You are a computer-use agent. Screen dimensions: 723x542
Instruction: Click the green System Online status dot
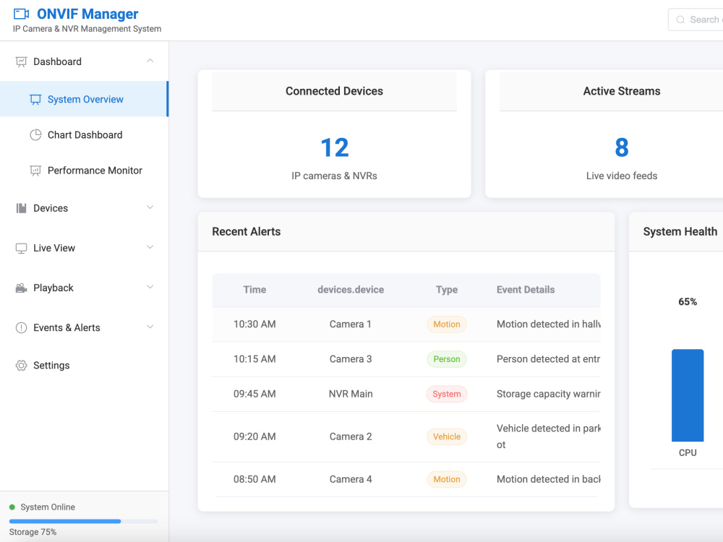[x=12, y=507]
